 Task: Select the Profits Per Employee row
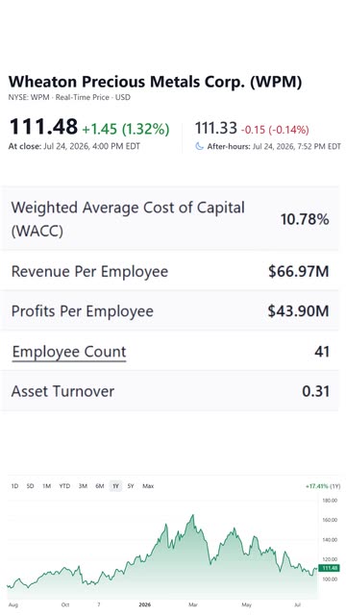[x=169, y=311]
